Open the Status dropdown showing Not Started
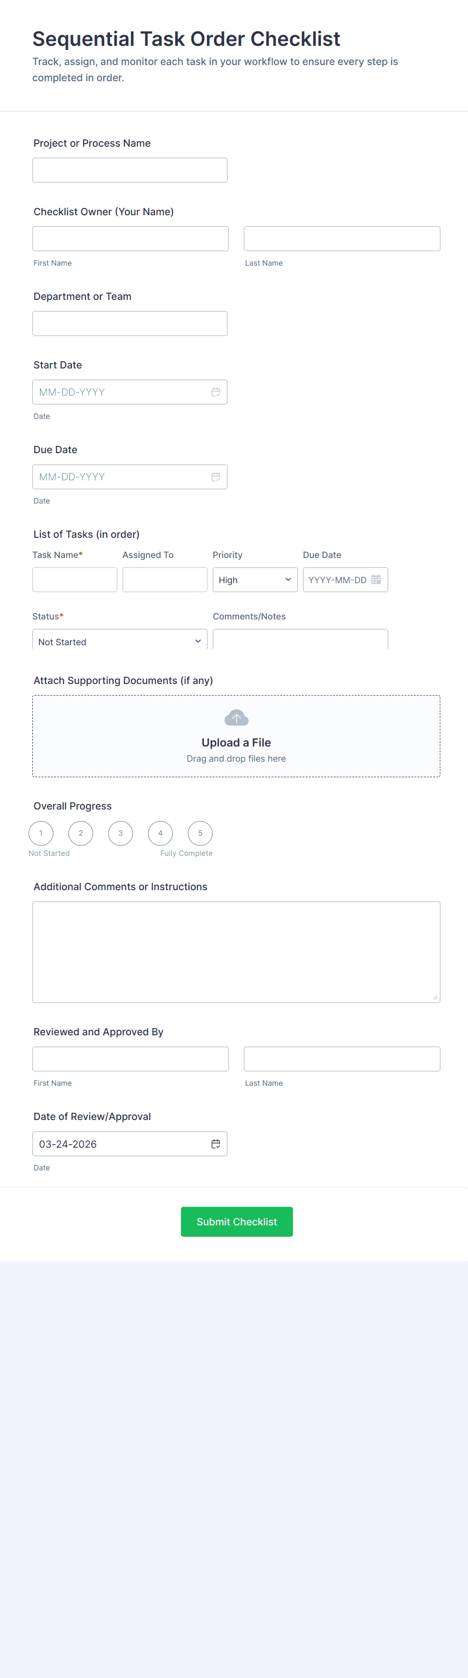This screenshot has height=1678, width=468. click(120, 641)
